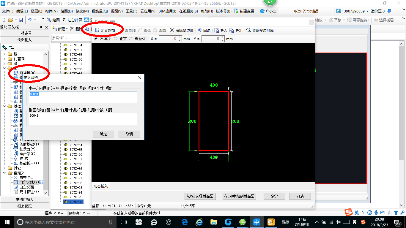Pin the 模块导航栏 panel
Image resolution: width=406 pixels, height=228 pixels.
(x=41, y=27)
